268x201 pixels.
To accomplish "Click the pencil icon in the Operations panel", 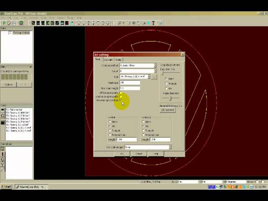I will click(x=3, y=170).
